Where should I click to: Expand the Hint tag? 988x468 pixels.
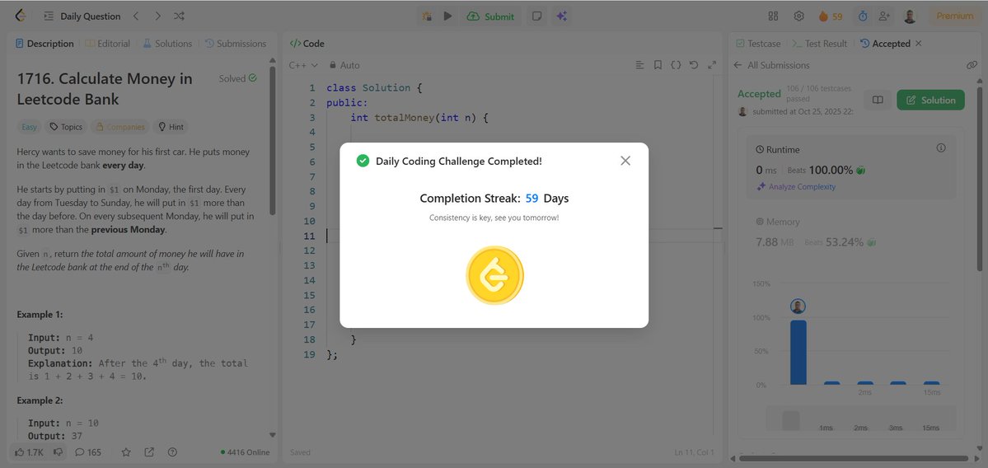(171, 127)
